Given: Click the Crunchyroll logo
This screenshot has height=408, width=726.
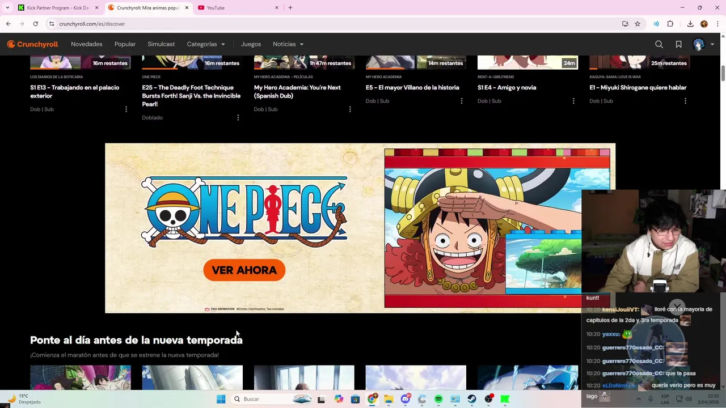Looking at the screenshot, I should tap(32, 44).
